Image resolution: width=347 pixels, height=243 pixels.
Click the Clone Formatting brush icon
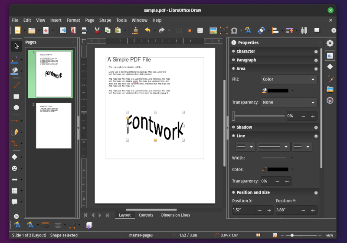pyautogui.click(x=135, y=30)
